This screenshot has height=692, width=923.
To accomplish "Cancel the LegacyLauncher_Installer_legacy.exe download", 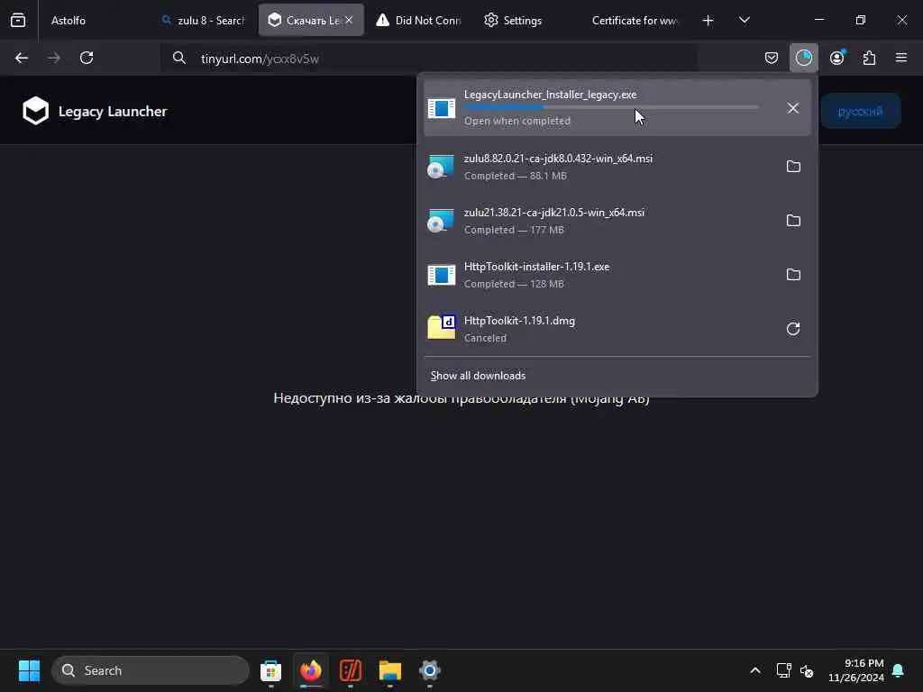I will click(x=793, y=108).
